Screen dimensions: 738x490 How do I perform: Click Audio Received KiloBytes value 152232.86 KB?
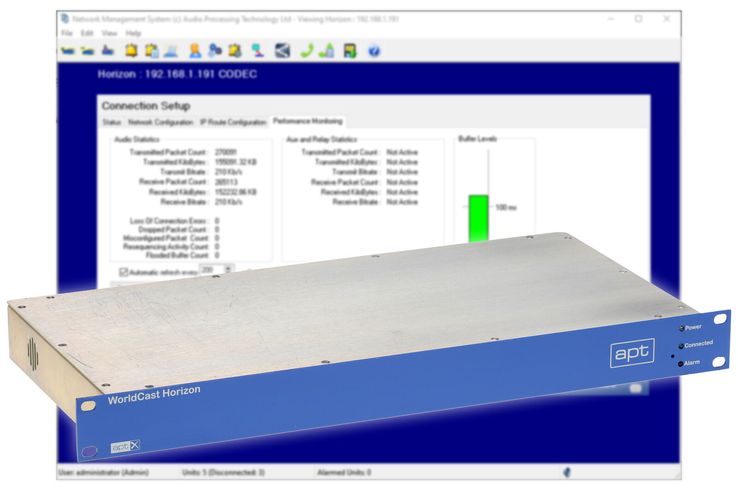point(236,192)
